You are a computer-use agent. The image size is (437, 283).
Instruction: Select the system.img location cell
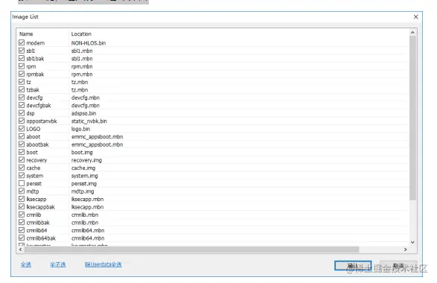[84, 176]
